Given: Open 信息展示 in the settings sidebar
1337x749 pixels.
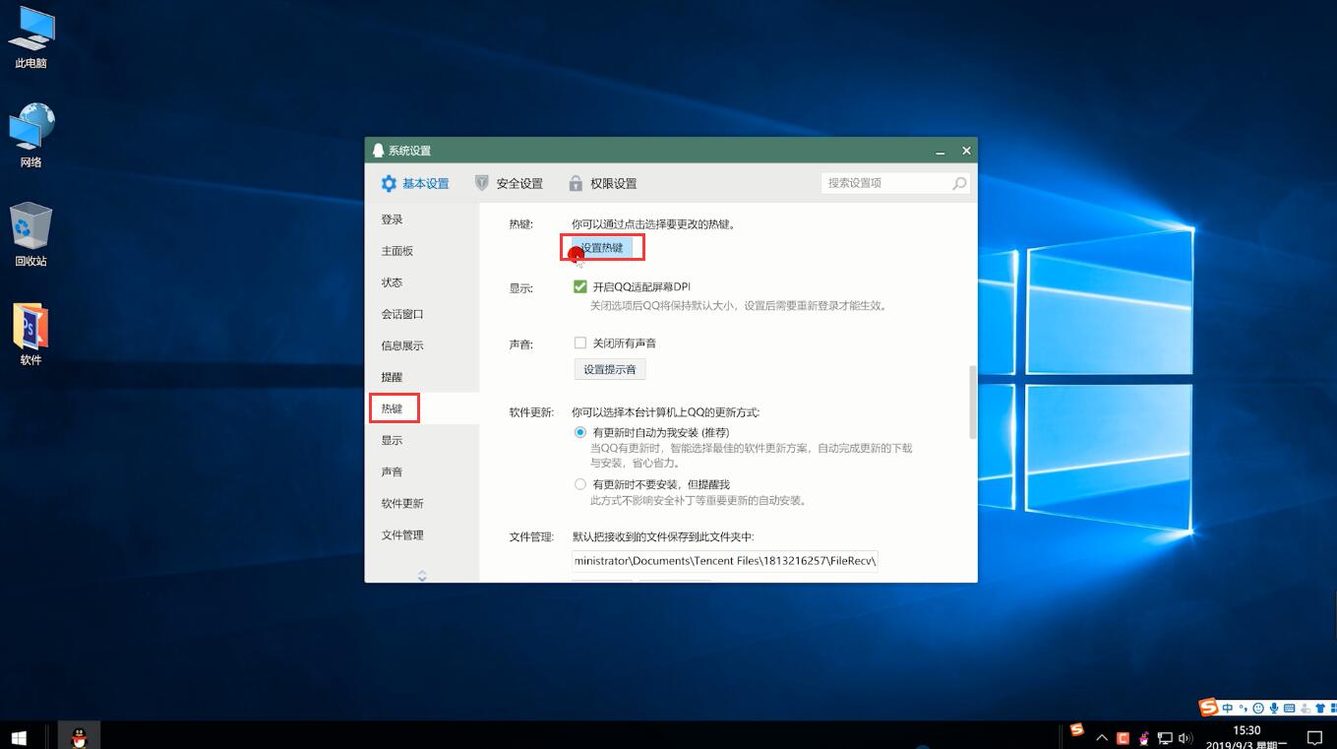Looking at the screenshot, I should pyautogui.click(x=422, y=345).
